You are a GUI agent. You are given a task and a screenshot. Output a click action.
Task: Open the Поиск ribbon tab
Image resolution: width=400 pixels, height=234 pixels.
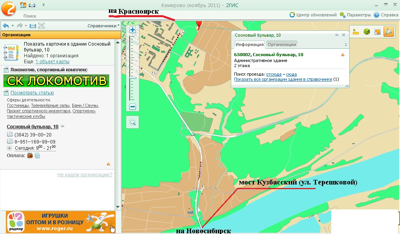[30, 16]
